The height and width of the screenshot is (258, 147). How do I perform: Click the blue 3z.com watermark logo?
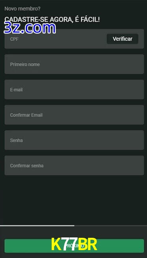30,28
